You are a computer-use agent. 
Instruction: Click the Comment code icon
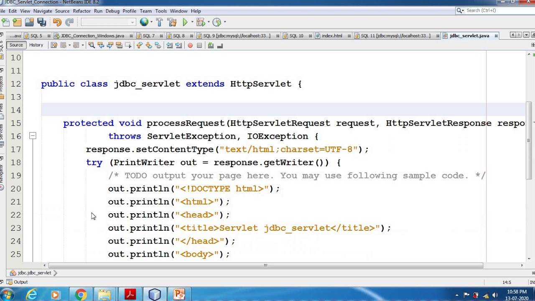pyautogui.click(x=211, y=45)
